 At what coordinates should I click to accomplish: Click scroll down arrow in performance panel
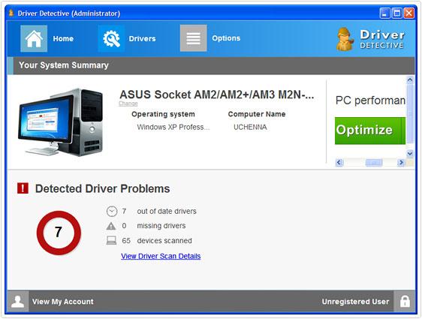[x=410, y=154]
